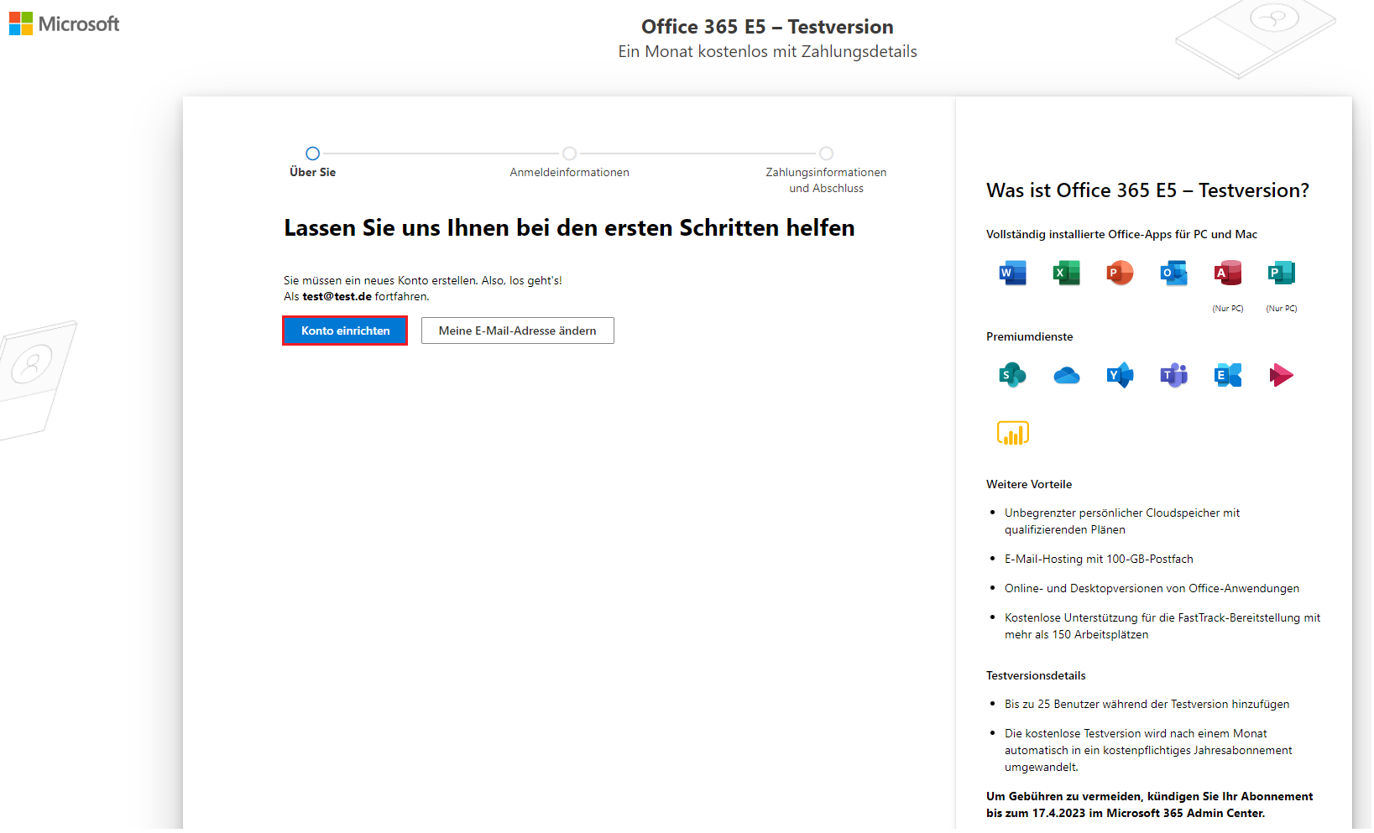Click the Exchange service icon
Image resolution: width=1374 pixels, height=833 pixels.
point(1227,375)
